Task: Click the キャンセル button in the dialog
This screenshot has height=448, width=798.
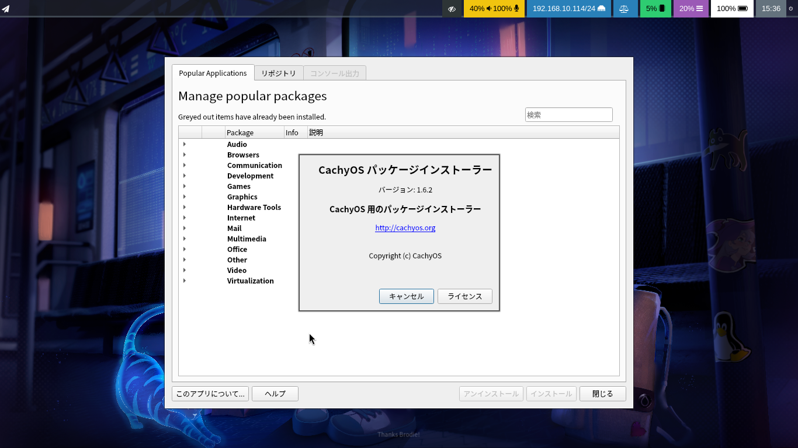Action: click(406, 296)
